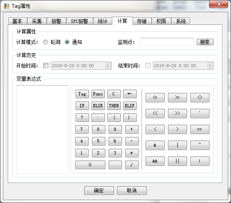The height and width of the screenshot is (203, 231).
Task: Insert IF keyword
Action: tap(82, 106)
